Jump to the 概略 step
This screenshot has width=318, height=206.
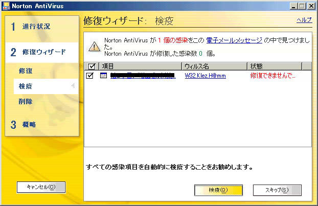click(29, 125)
